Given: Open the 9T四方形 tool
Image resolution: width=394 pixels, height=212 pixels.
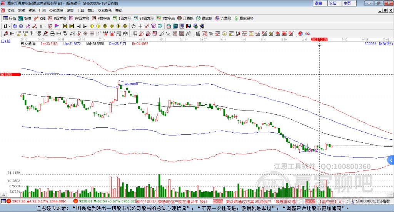Looking at the screenshot, I should point(144,18).
